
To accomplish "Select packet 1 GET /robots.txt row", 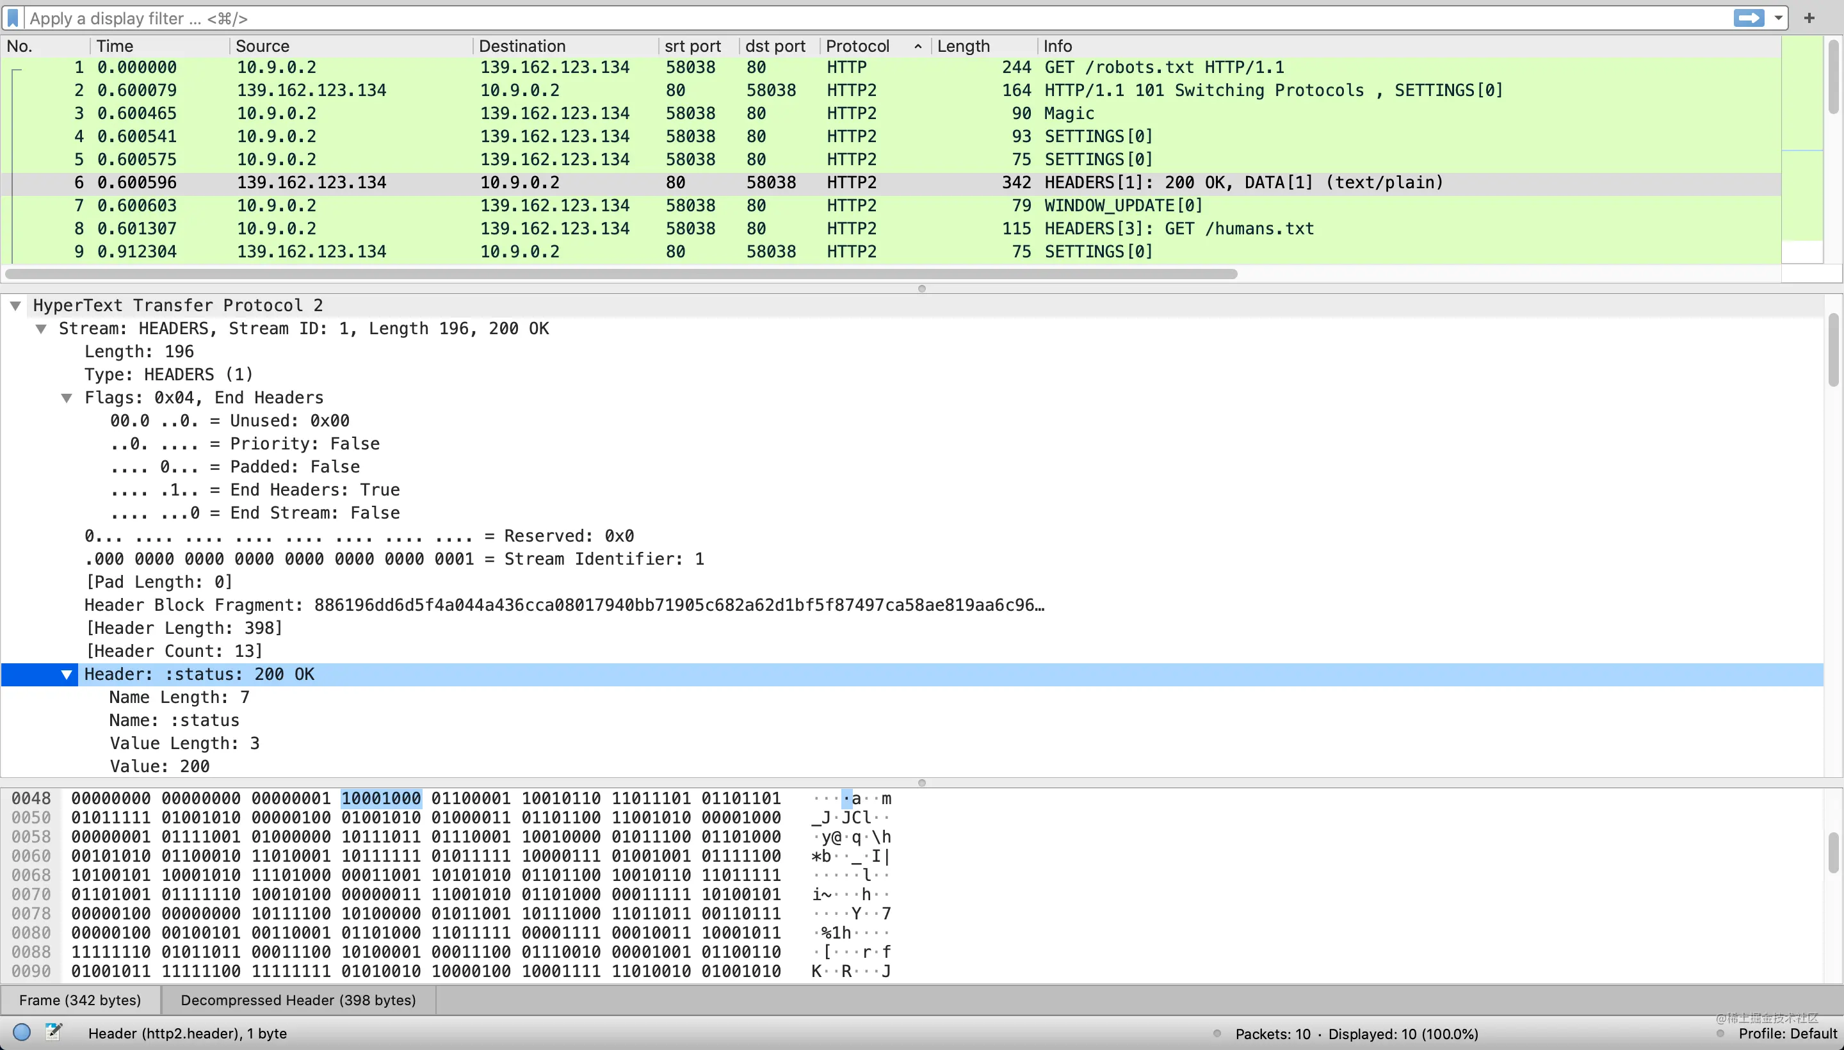I will coord(891,67).
